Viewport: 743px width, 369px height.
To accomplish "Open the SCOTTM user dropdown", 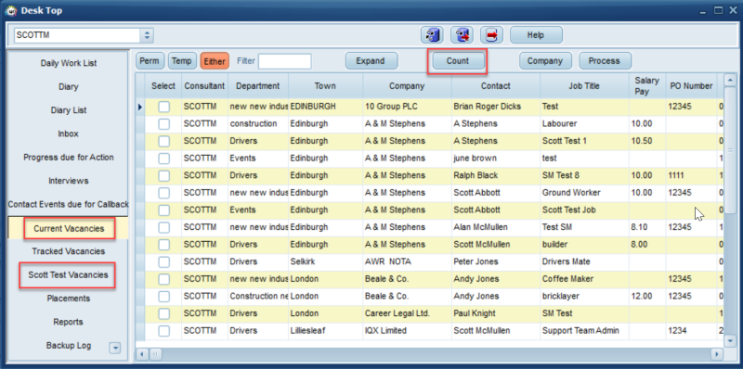I will [x=147, y=35].
